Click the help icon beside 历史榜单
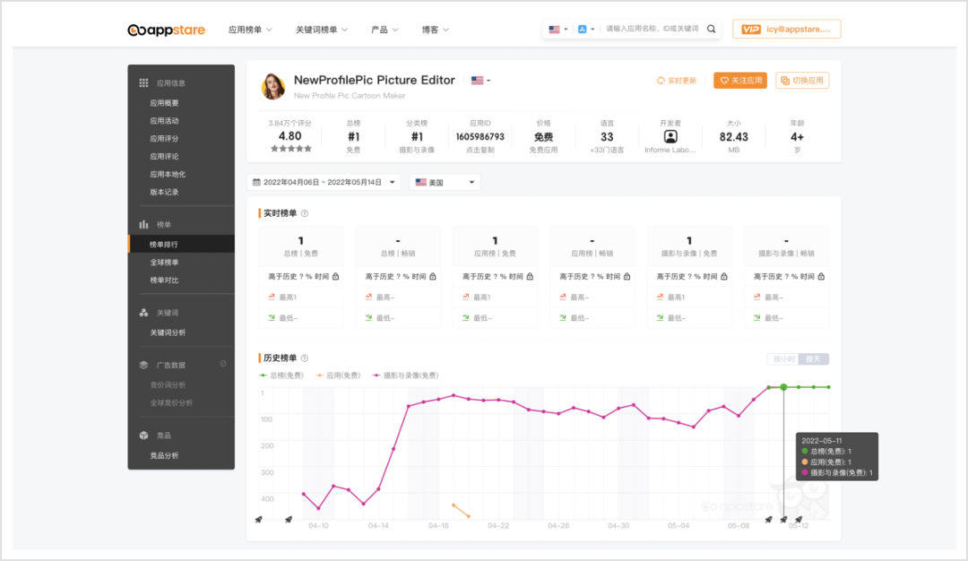The height and width of the screenshot is (561, 968). [305, 358]
